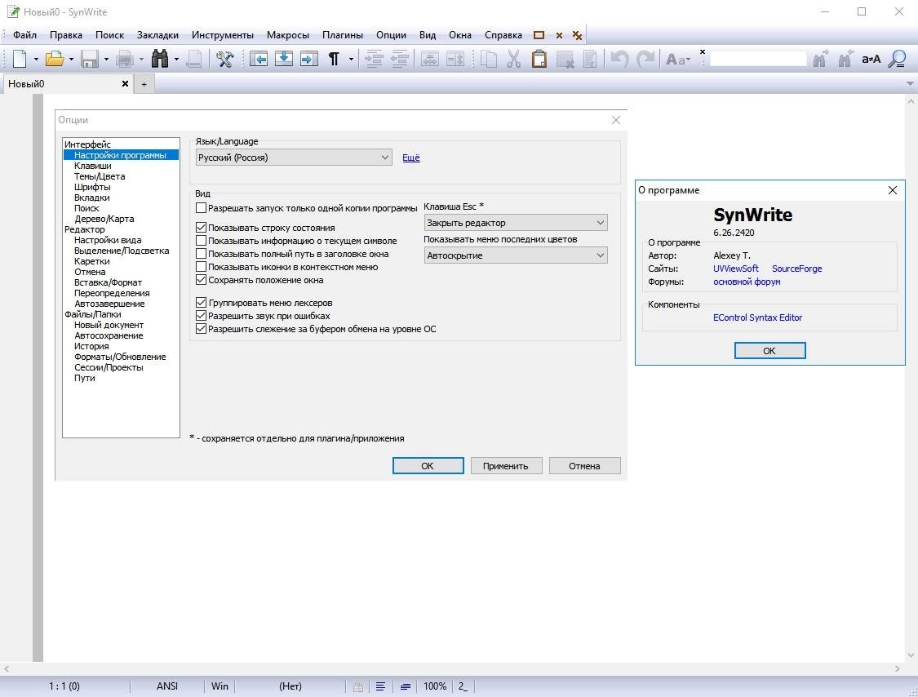Click the clipboard Paste icon
Viewport: 918px width, 697px height.
[x=539, y=59]
